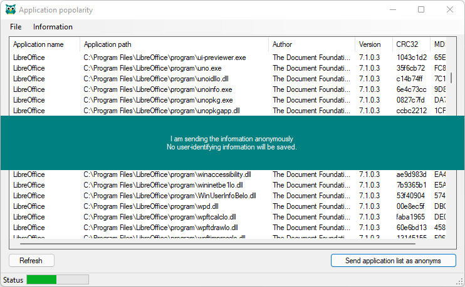
Task: Click Author cell in the unoinfo.exe row
Action: (x=311, y=89)
